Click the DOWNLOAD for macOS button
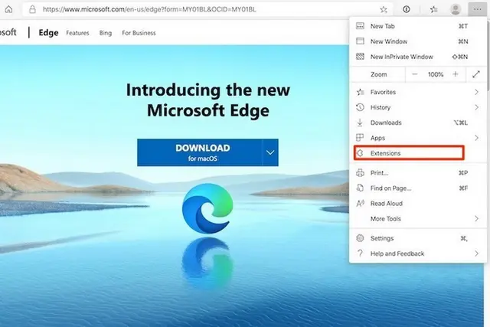The width and height of the screenshot is (490, 327). click(200, 152)
